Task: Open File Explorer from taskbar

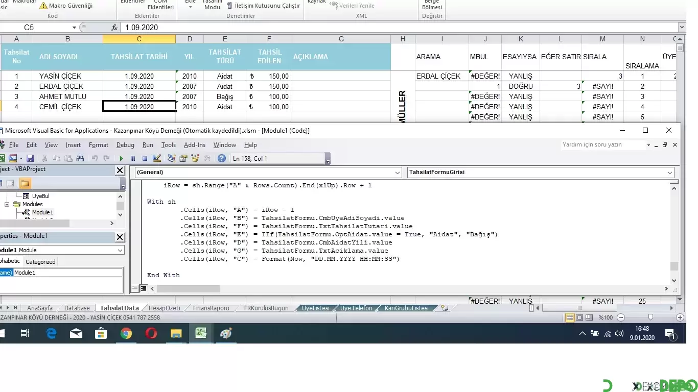Action: point(176,333)
